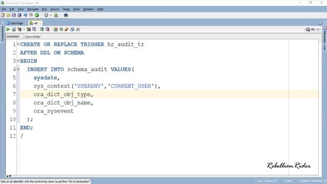Click on 'ora_dict_obj_name' in line 8

point(62,103)
